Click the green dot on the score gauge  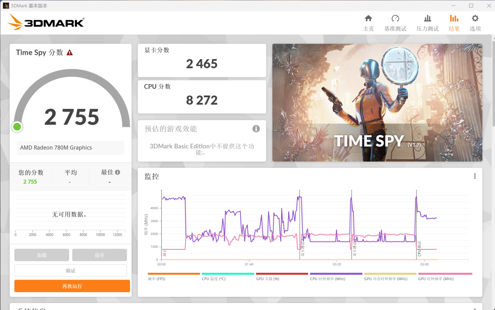17,126
